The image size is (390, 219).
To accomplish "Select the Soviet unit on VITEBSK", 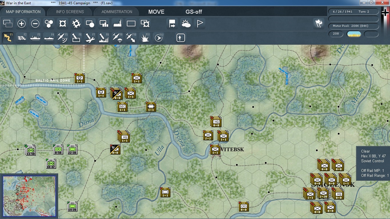I will [x=215, y=149].
